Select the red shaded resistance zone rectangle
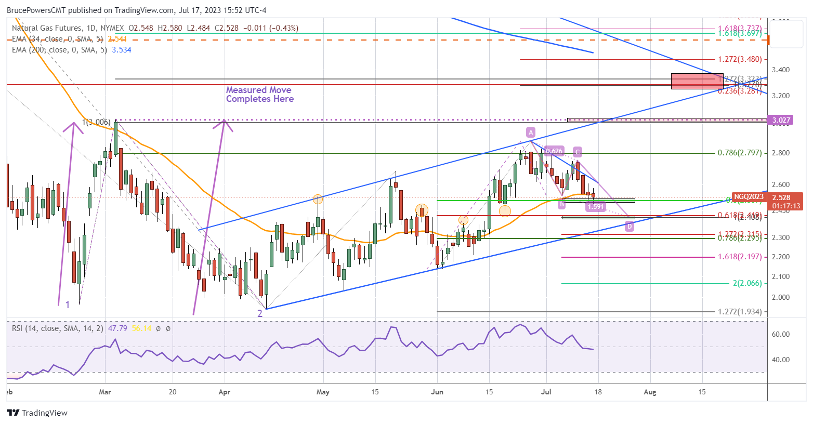Image resolution: width=813 pixels, height=424 pixels. point(697,81)
